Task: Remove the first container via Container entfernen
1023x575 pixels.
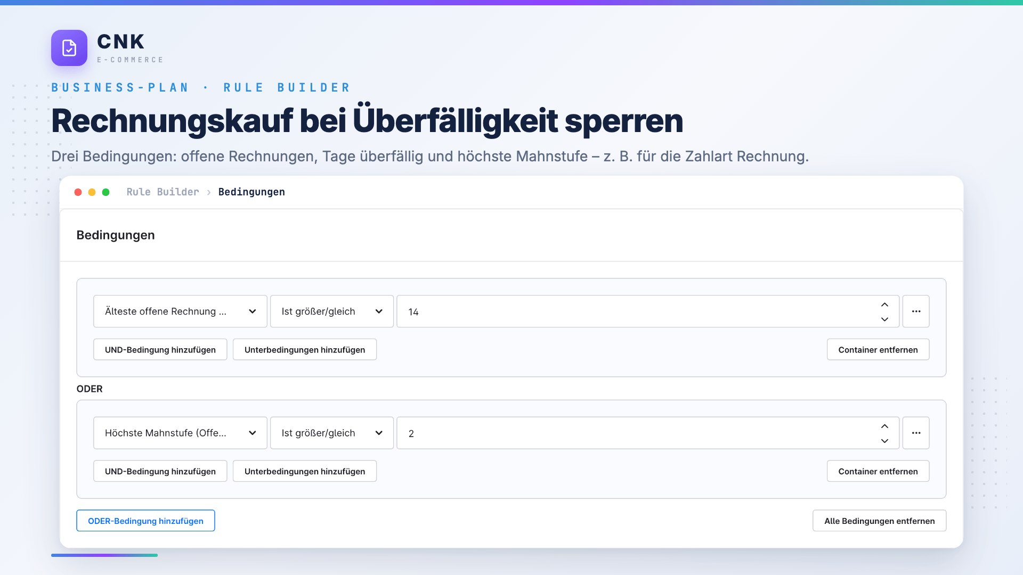Action: [878, 350]
